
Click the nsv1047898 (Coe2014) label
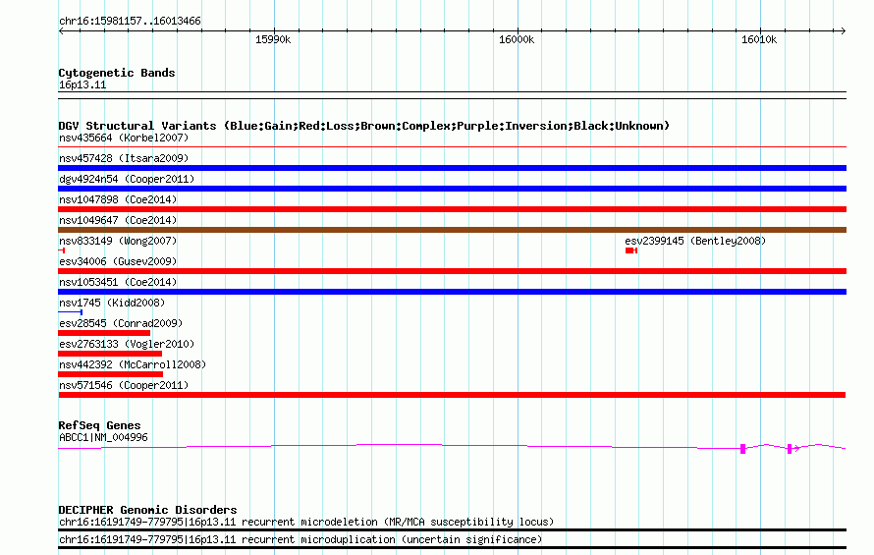(118, 199)
